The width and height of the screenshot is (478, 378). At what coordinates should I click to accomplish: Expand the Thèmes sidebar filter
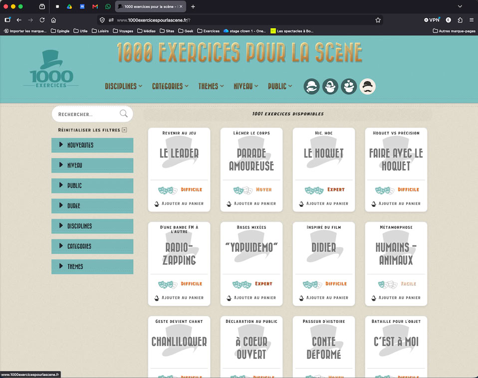pos(92,266)
